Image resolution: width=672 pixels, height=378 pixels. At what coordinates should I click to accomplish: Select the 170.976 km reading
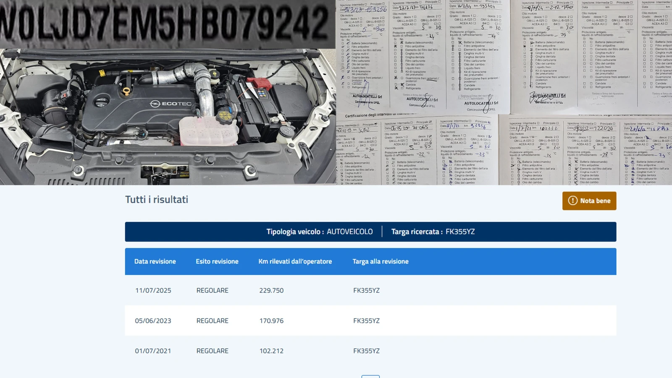[x=271, y=321]
